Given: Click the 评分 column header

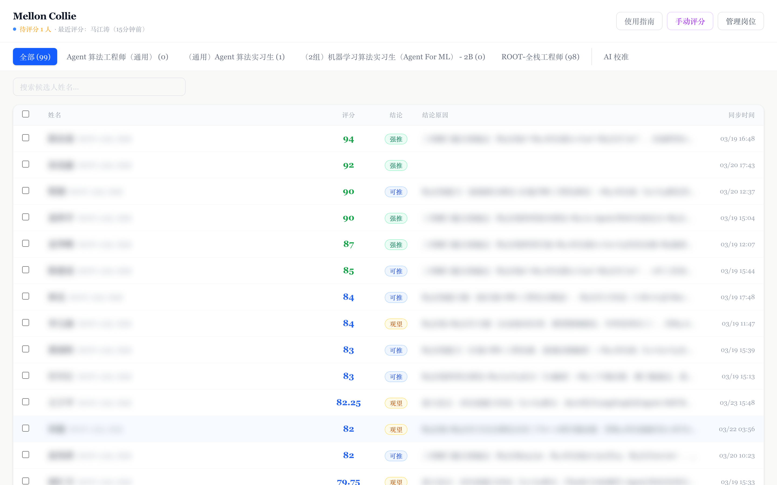Looking at the screenshot, I should 348,115.
